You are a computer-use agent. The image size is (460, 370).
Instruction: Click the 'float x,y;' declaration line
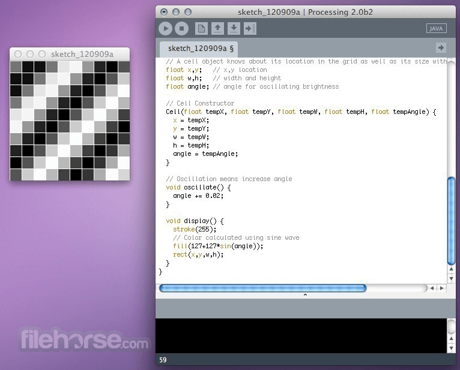pyautogui.click(x=184, y=70)
